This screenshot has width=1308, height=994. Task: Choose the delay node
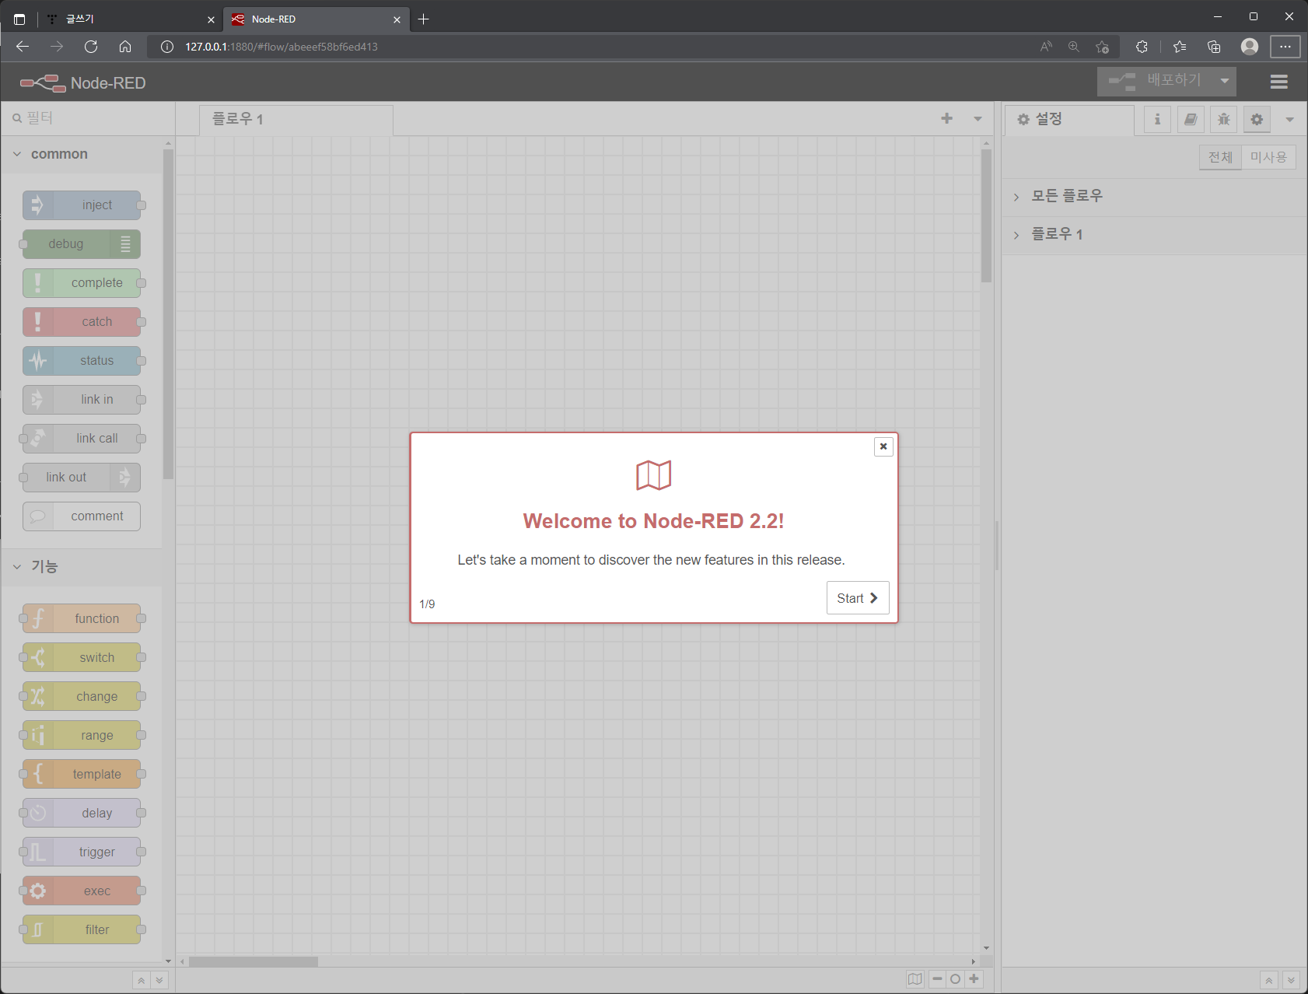click(x=82, y=814)
